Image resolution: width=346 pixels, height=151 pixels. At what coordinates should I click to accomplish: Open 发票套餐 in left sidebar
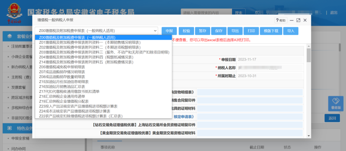18,87
